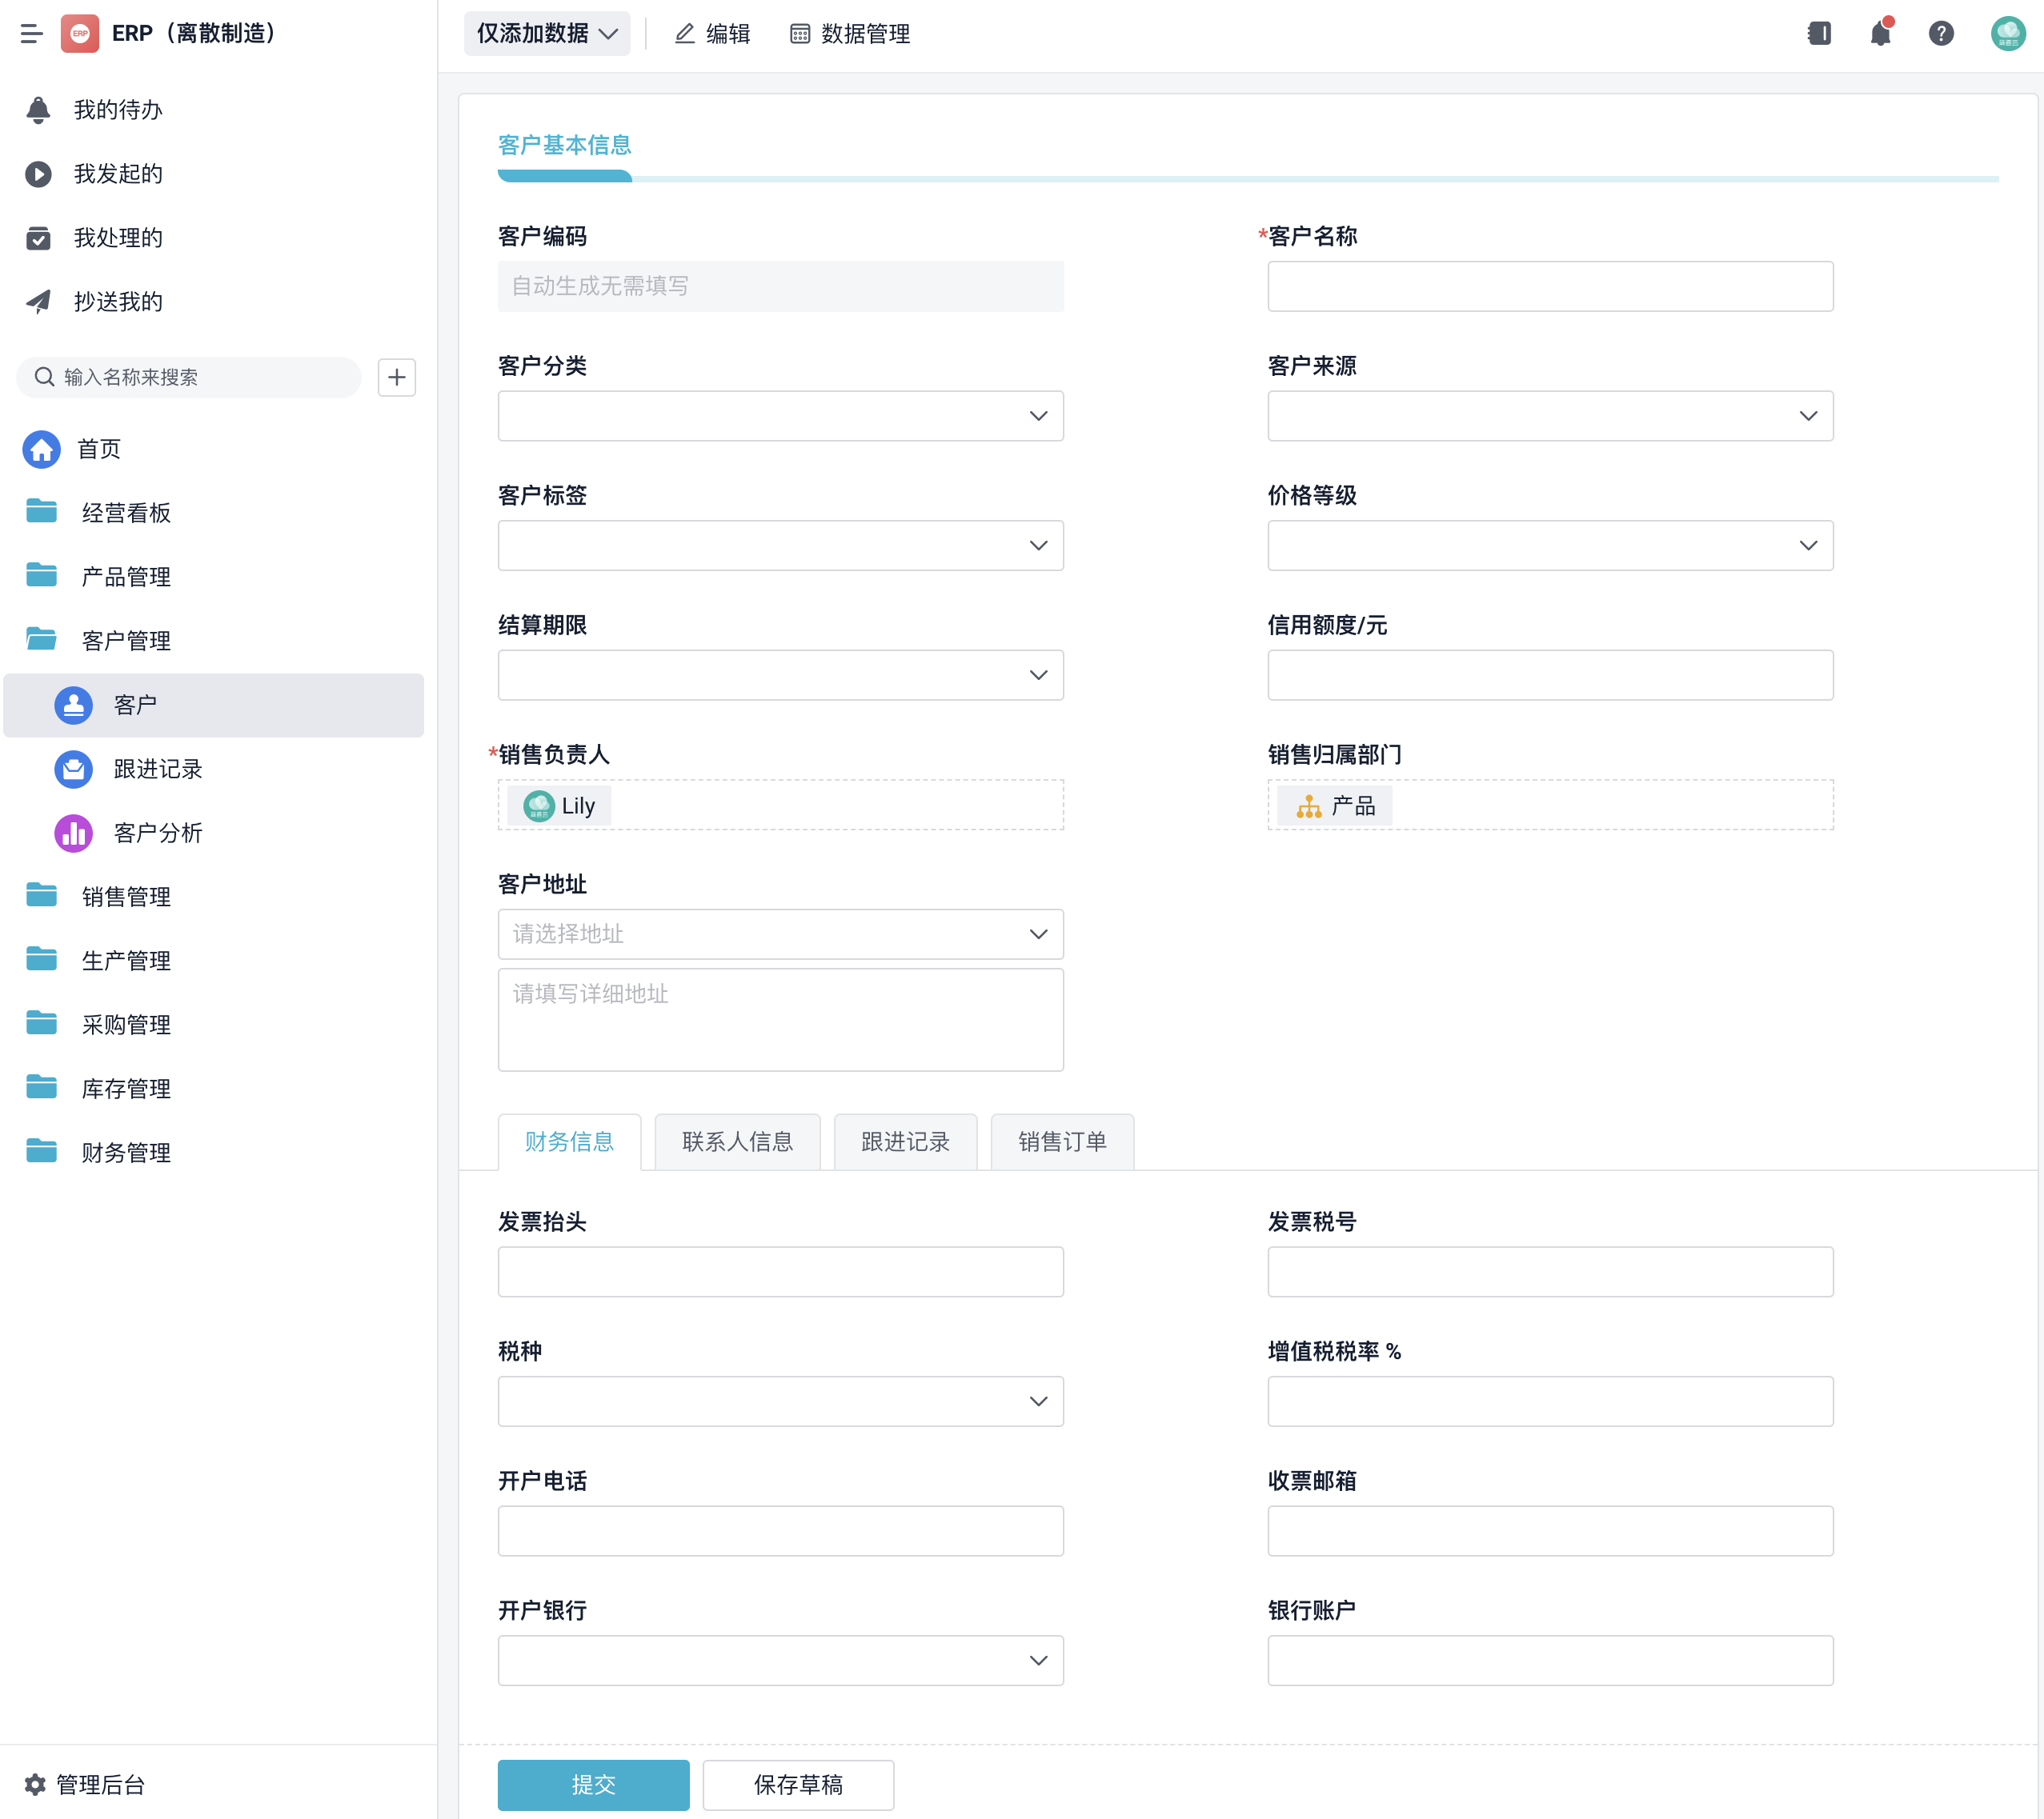Image resolution: width=2044 pixels, height=1819 pixels.
Task: Open 管理后台 gear settings
Action: [85, 1784]
